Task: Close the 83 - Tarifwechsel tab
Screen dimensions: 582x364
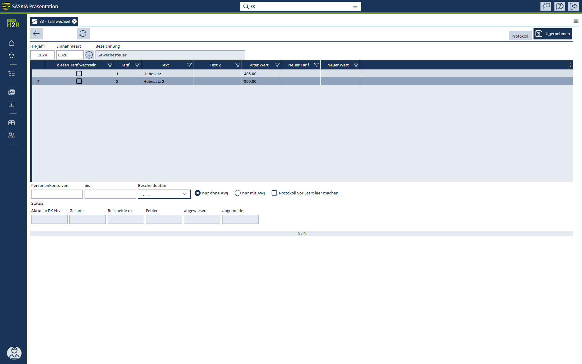Action: pyautogui.click(x=74, y=21)
